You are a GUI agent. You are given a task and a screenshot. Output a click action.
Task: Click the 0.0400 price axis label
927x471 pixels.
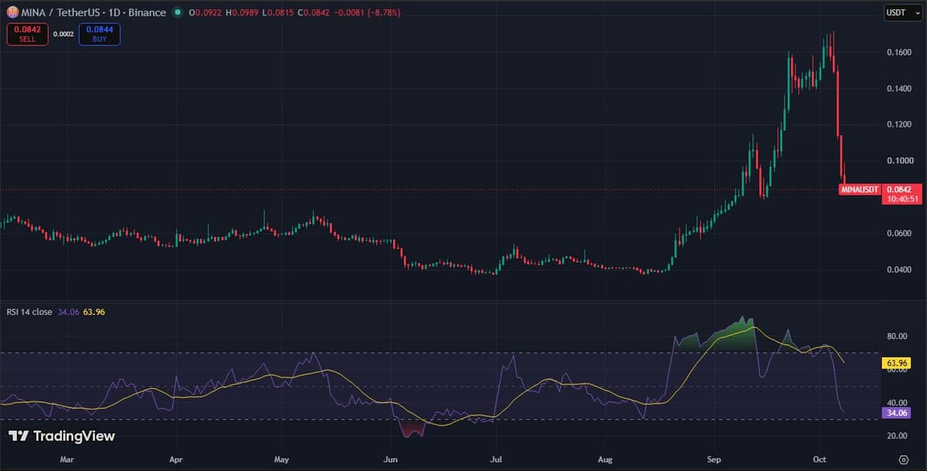click(x=899, y=269)
